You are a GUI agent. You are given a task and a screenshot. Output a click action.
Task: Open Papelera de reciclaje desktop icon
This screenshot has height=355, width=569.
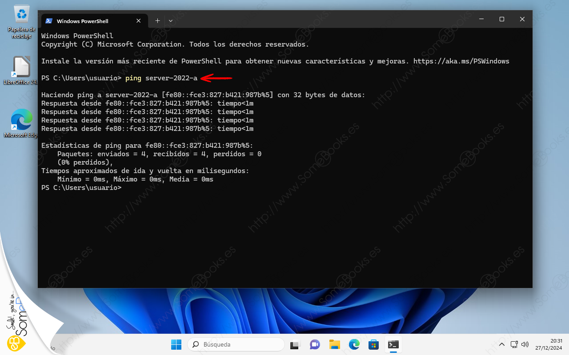point(21,22)
